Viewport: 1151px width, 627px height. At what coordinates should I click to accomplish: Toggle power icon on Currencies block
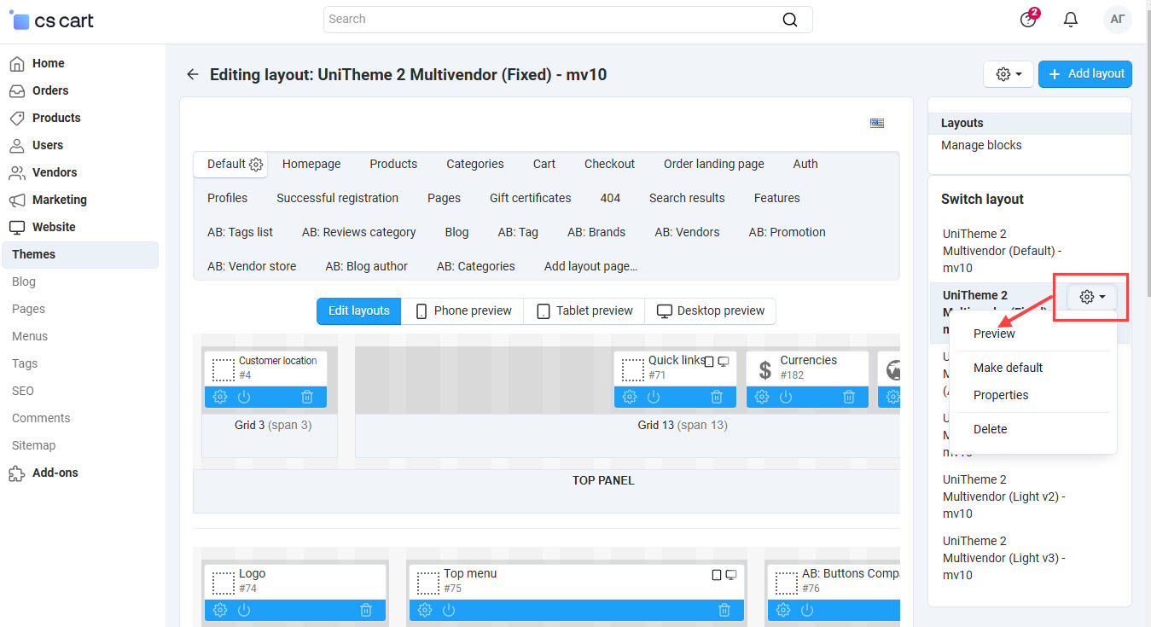[786, 397]
